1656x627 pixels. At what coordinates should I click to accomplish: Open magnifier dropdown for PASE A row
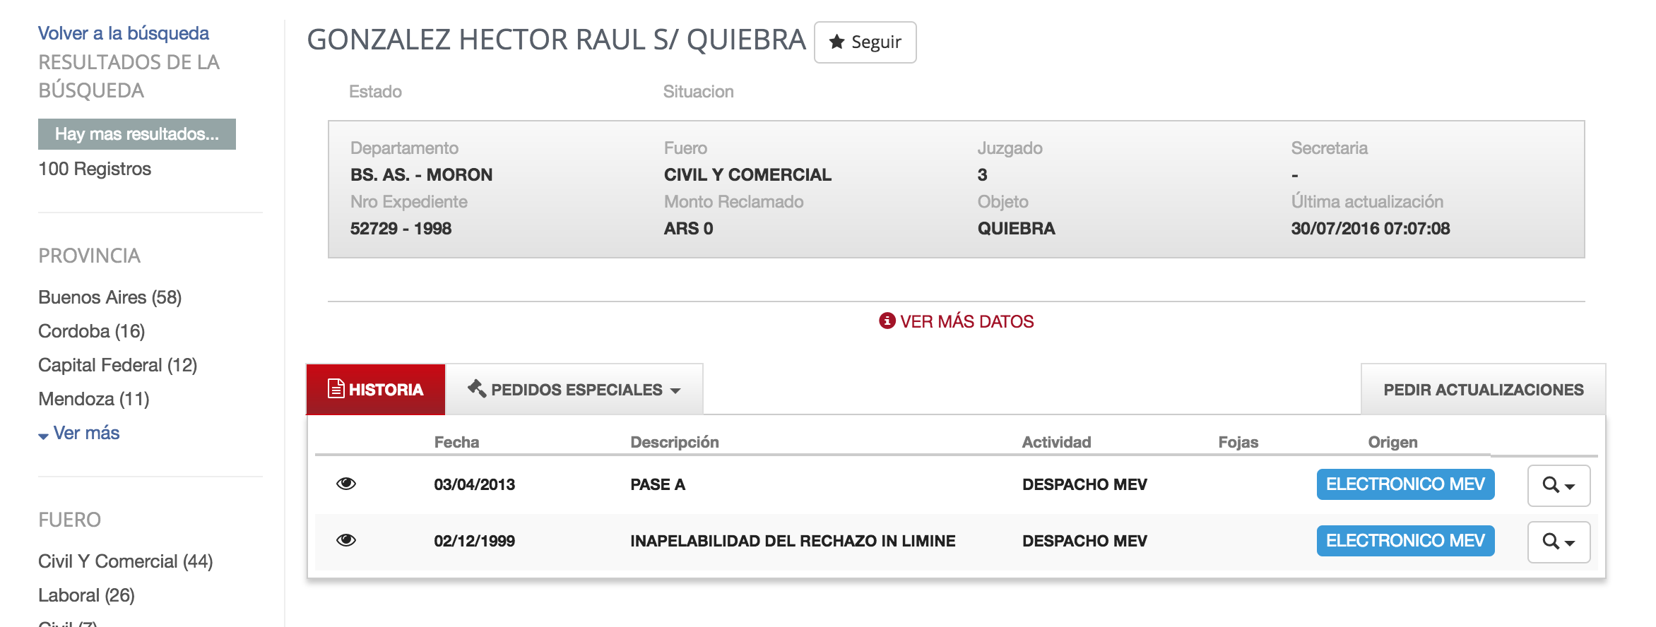(x=1559, y=485)
